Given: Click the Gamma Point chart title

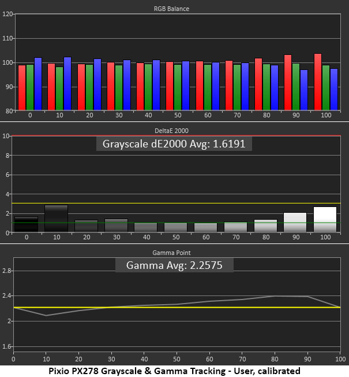Looking at the screenshot, I should [x=171, y=253].
